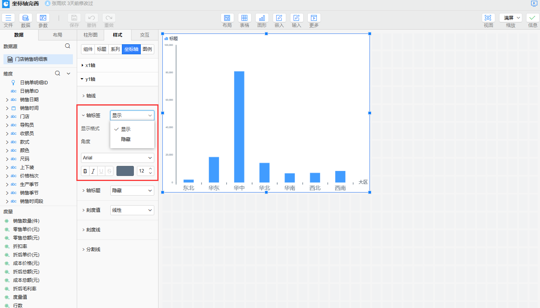This screenshot has height=308, width=540.
Task: Switch to the 交互 tab
Action: coord(145,35)
